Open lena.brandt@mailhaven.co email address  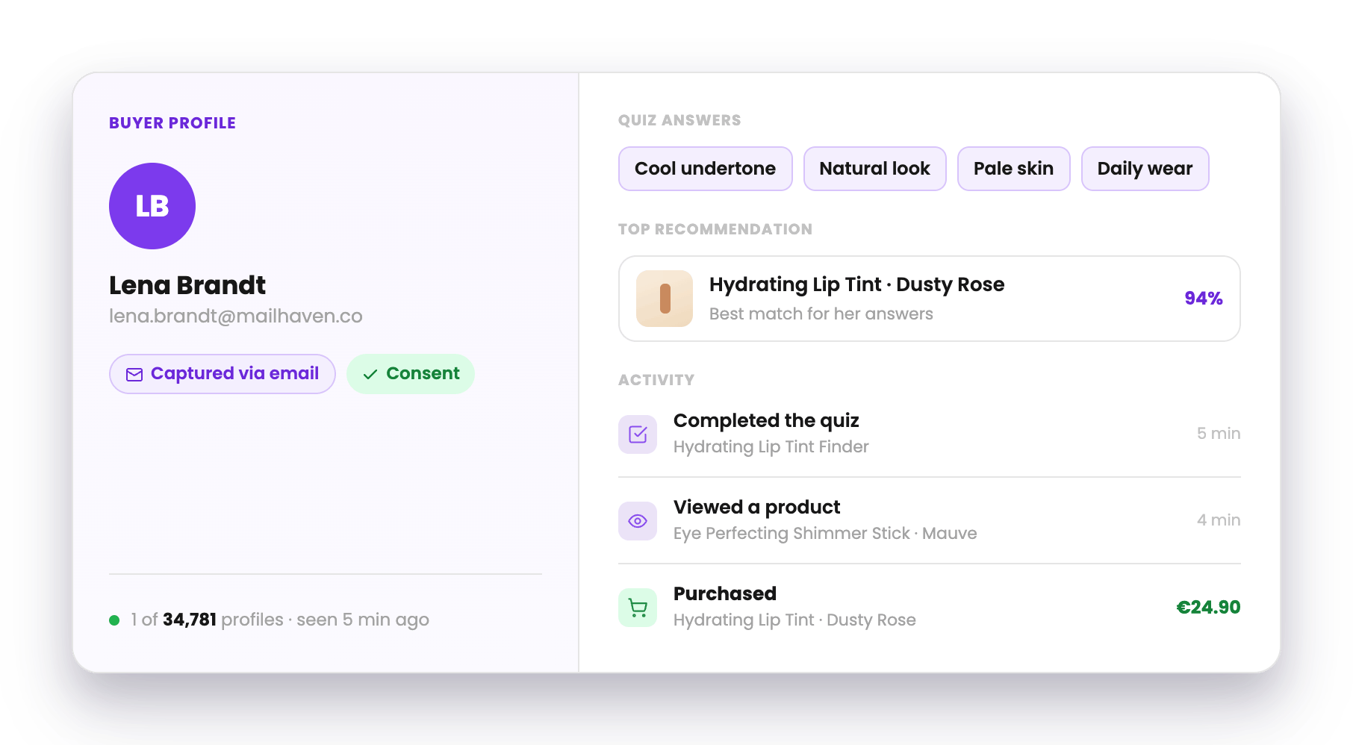click(x=236, y=317)
